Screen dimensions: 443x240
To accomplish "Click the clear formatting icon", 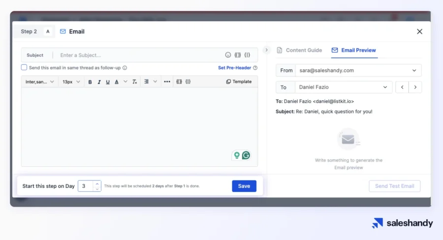I will coord(134,82).
